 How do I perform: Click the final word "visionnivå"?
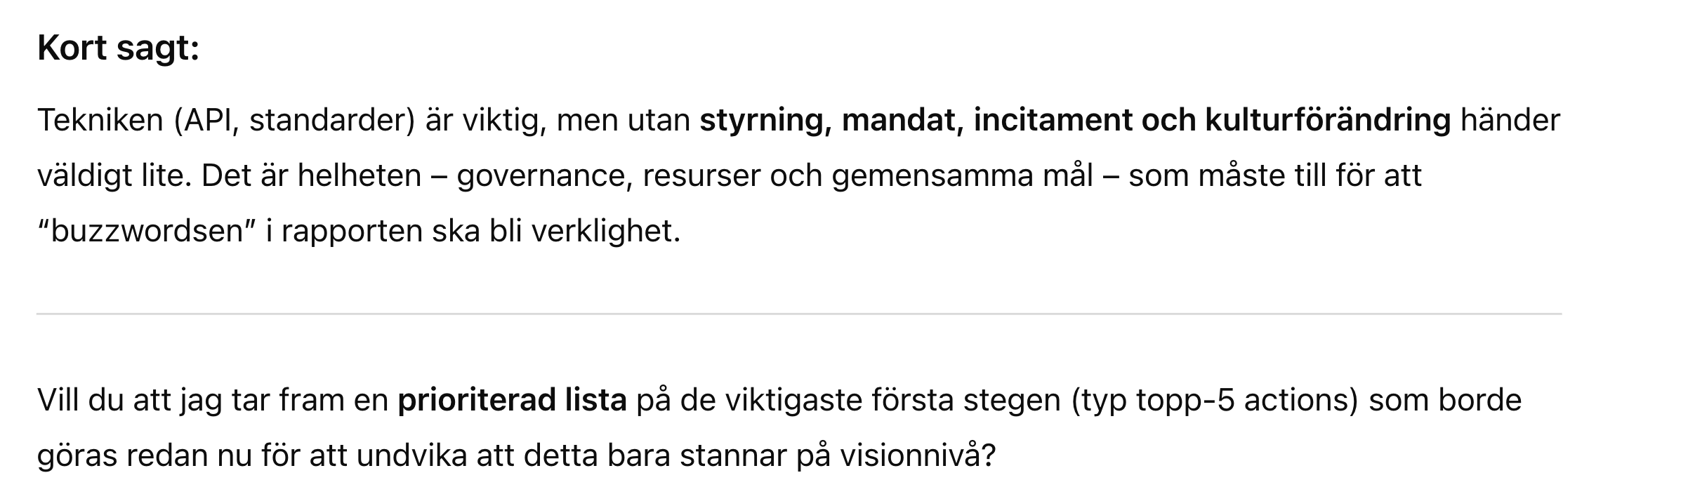(911, 455)
